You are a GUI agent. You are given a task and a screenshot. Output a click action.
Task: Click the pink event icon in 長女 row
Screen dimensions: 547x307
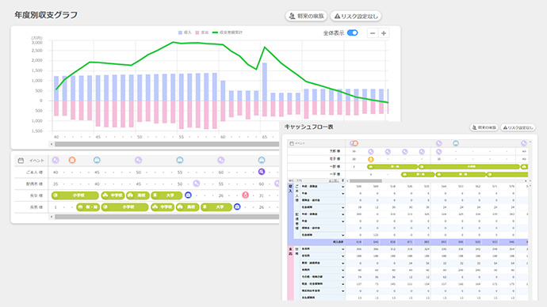click(x=245, y=195)
